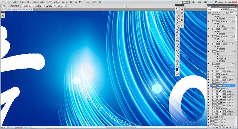Click the 打印尺寸 button

pos(61,6)
